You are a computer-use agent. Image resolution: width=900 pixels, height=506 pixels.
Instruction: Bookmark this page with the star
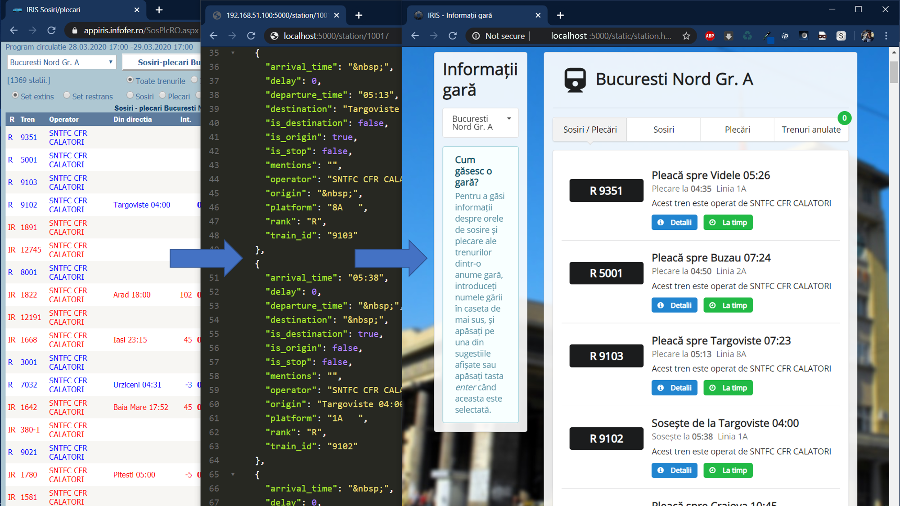pyautogui.click(x=686, y=36)
